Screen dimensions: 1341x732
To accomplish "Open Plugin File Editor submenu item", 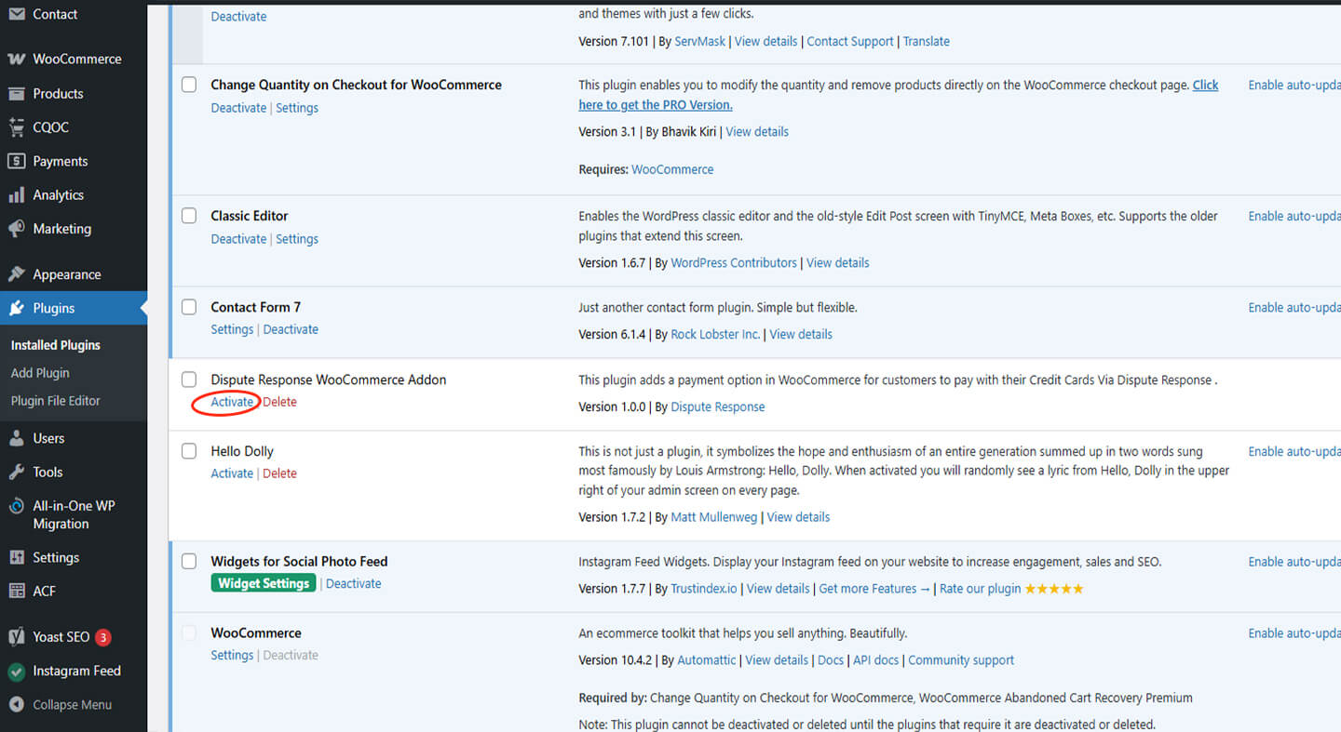I will click(55, 401).
